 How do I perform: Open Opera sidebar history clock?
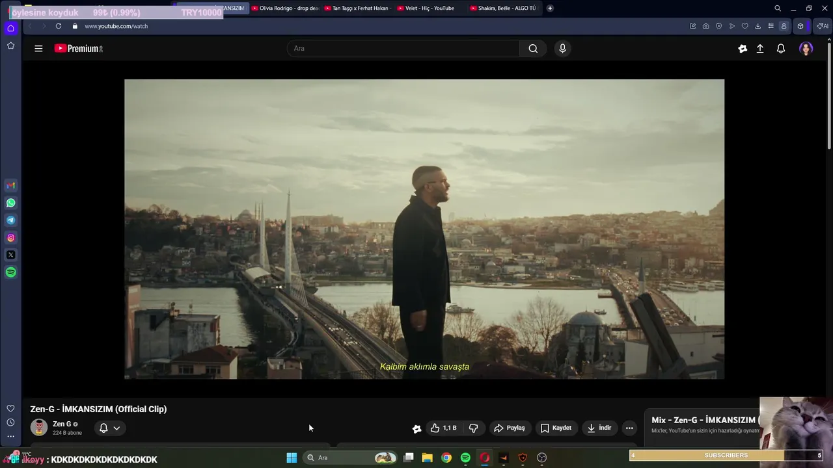click(10, 422)
